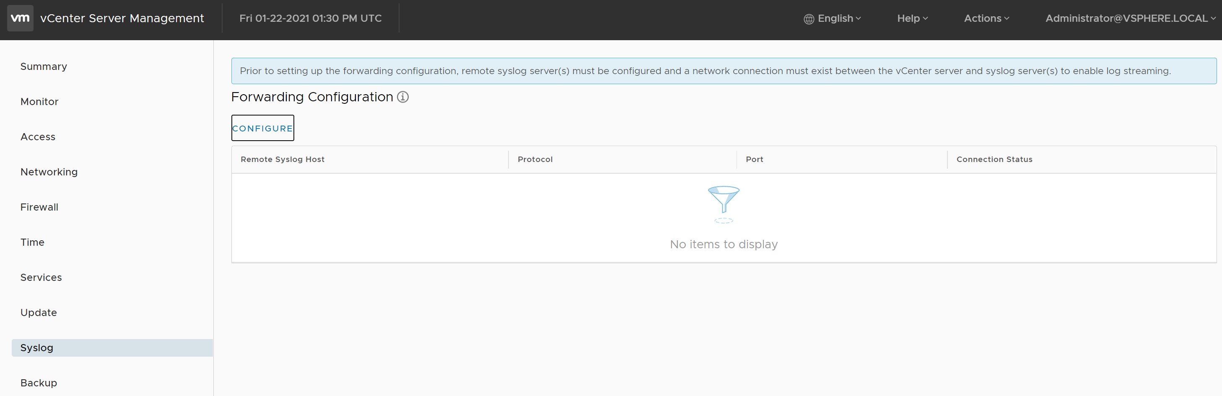Expand the Actions dropdown menu
Viewport: 1222px width, 396px height.
987,18
